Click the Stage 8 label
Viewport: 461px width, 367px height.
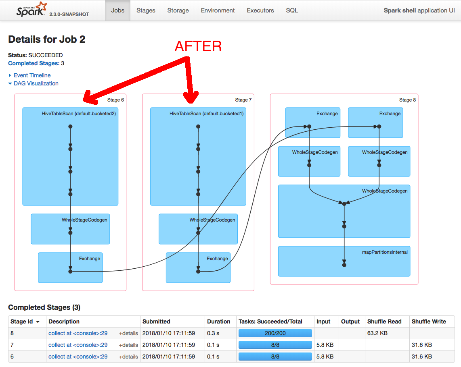407,100
